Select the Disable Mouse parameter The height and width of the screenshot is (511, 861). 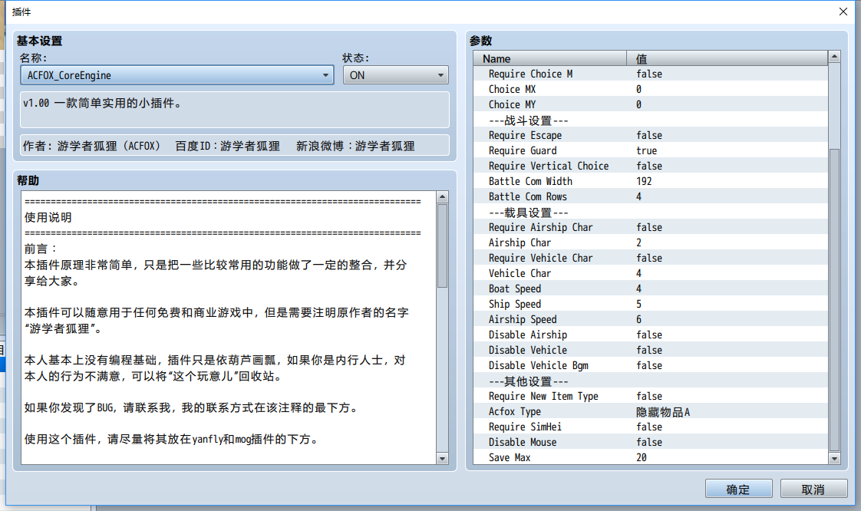(x=651, y=443)
